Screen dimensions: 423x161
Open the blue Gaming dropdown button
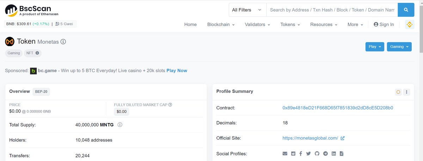pyautogui.click(x=399, y=47)
